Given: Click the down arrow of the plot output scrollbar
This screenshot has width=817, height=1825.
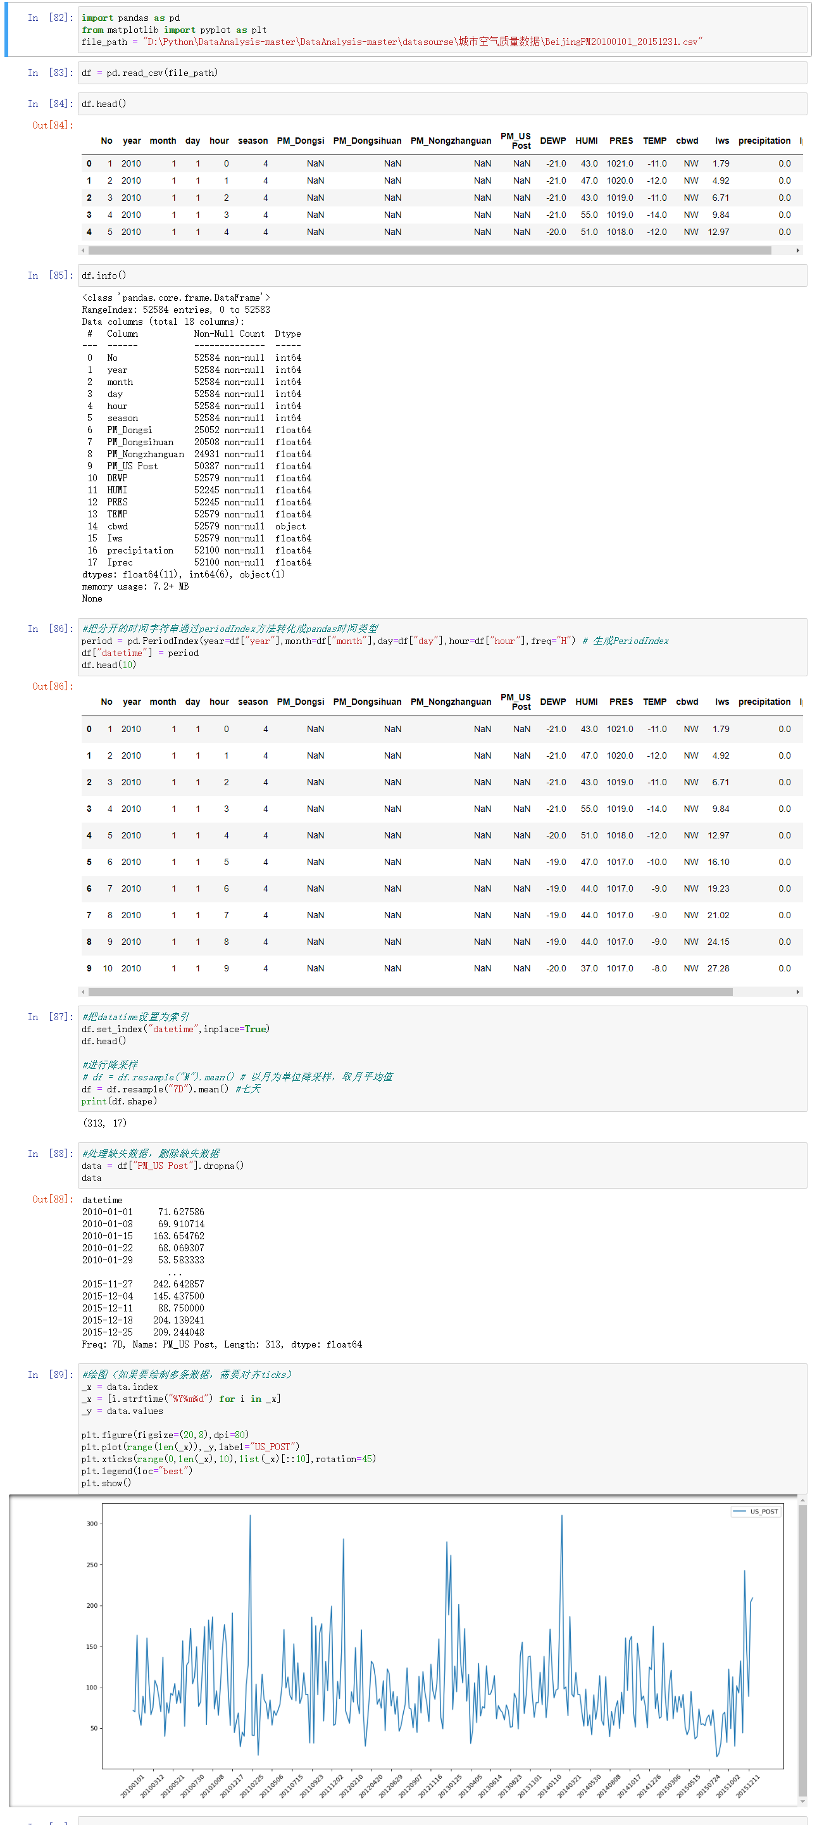Looking at the screenshot, I should 802,1800.
